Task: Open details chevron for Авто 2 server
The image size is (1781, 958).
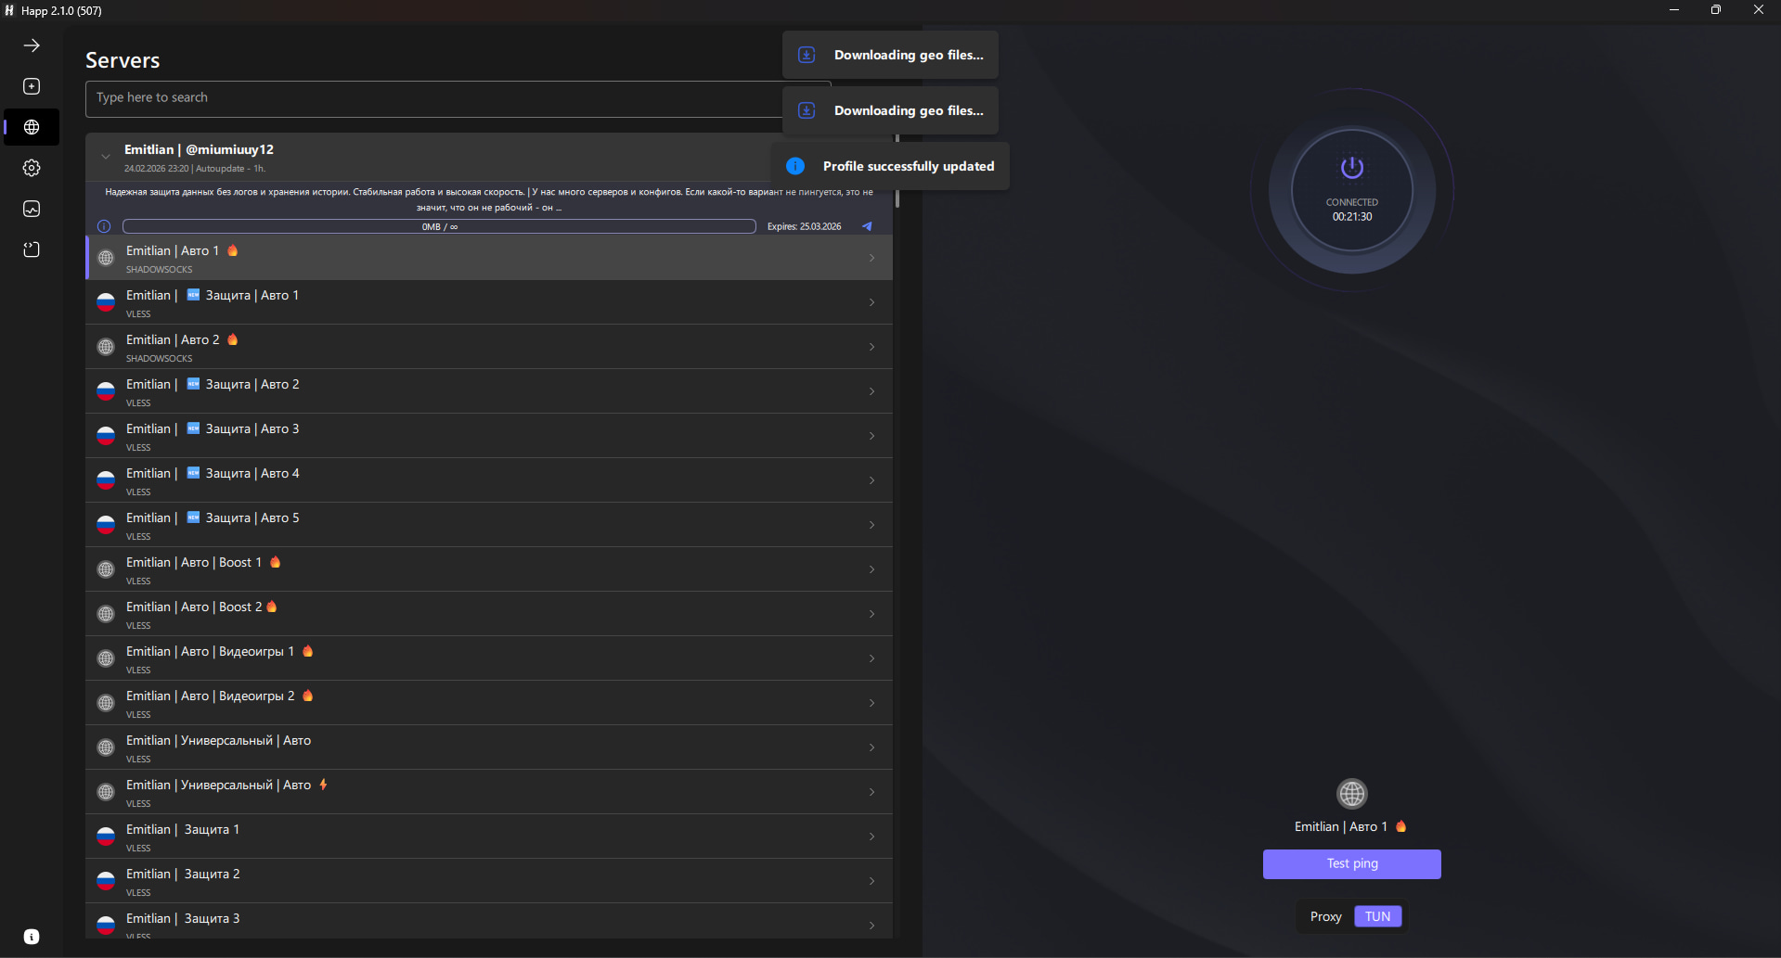Action: click(x=871, y=347)
